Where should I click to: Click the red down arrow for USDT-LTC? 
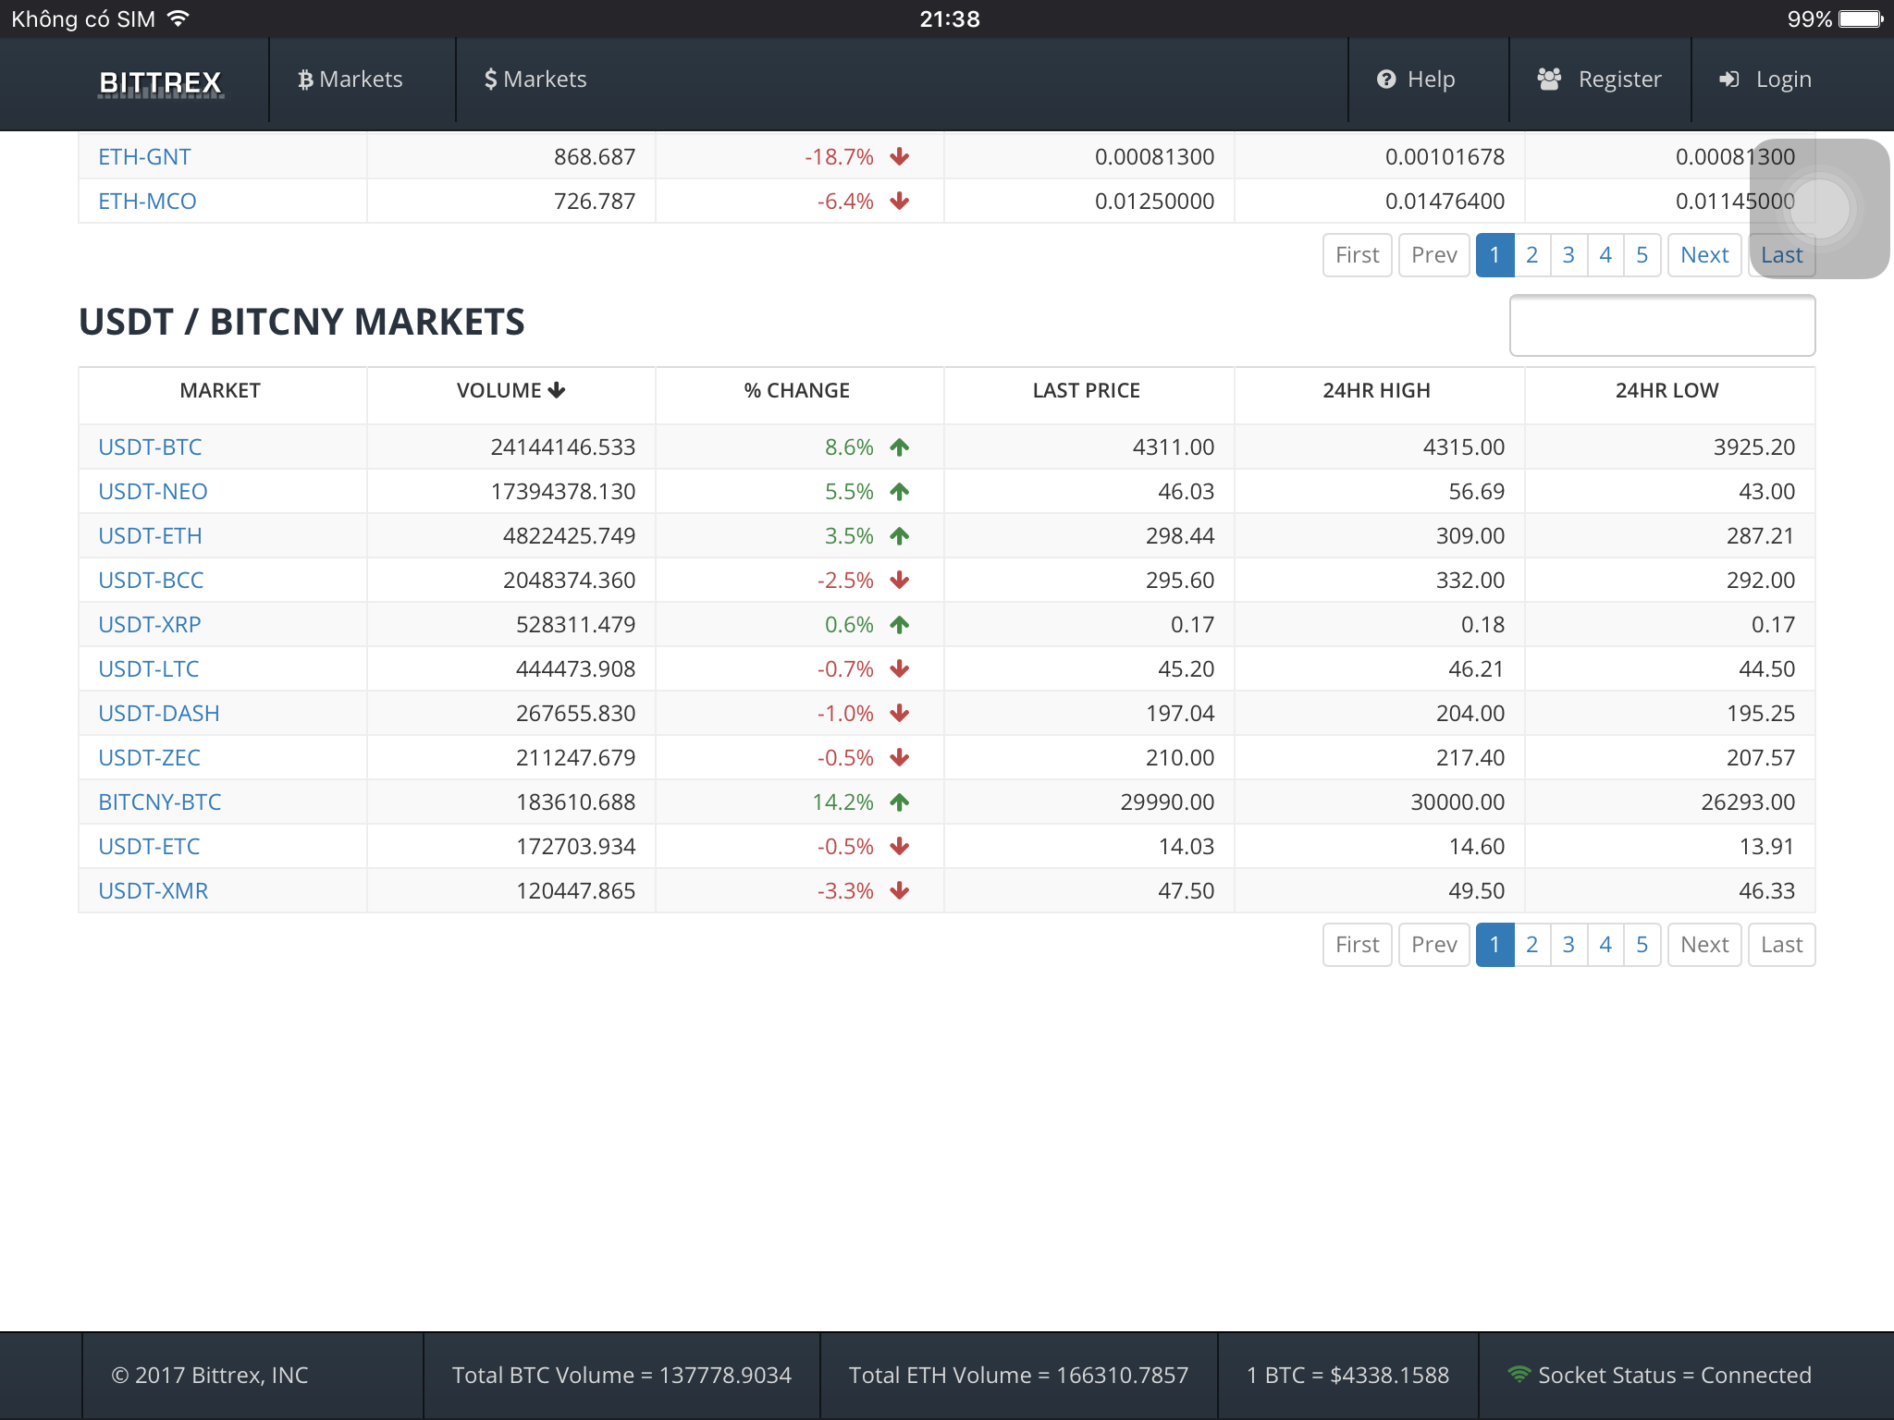click(900, 669)
